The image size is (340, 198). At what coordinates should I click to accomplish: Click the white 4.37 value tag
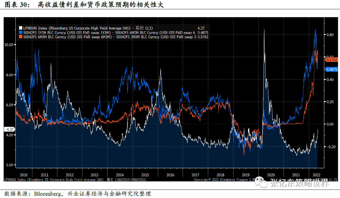pyautogui.click(x=9, y=129)
